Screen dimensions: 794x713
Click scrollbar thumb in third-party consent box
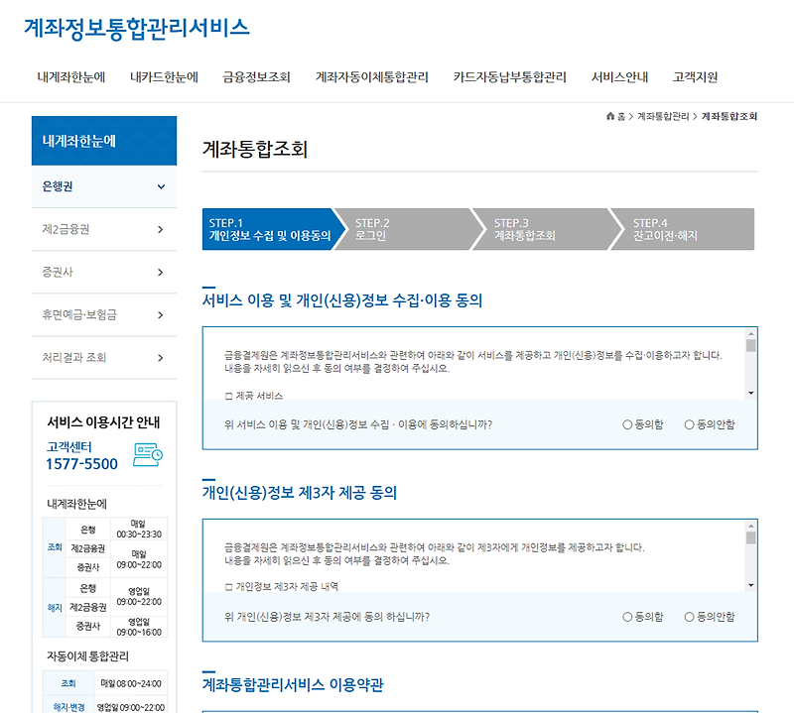[x=751, y=537]
